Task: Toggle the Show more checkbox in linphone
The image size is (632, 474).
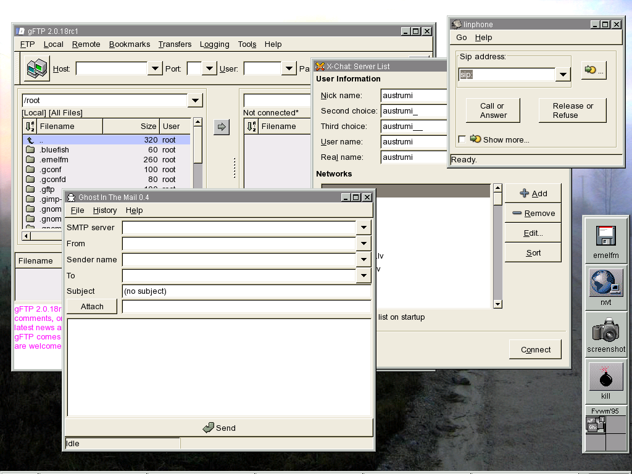Action: (x=462, y=139)
